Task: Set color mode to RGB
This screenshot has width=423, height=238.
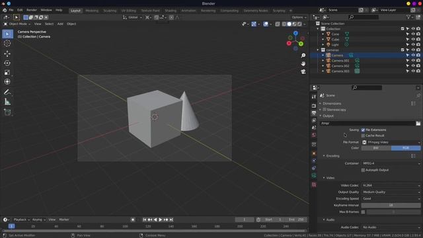Action: (406, 148)
